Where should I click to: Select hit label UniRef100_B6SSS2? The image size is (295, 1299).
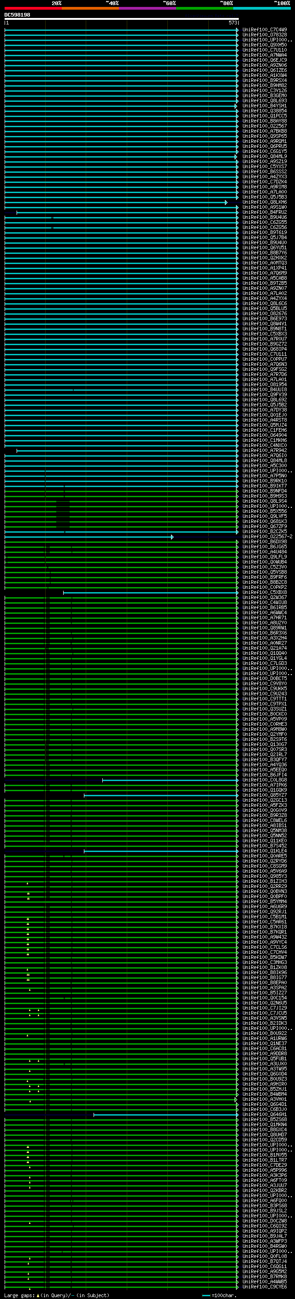(x=265, y=171)
